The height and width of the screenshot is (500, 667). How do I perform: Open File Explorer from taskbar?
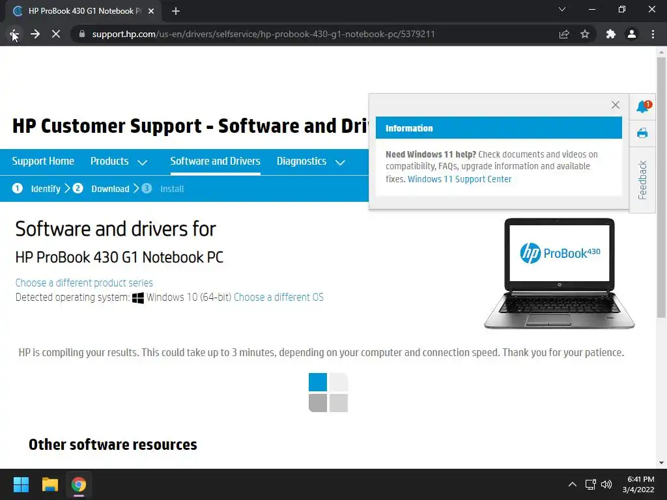coord(50,484)
